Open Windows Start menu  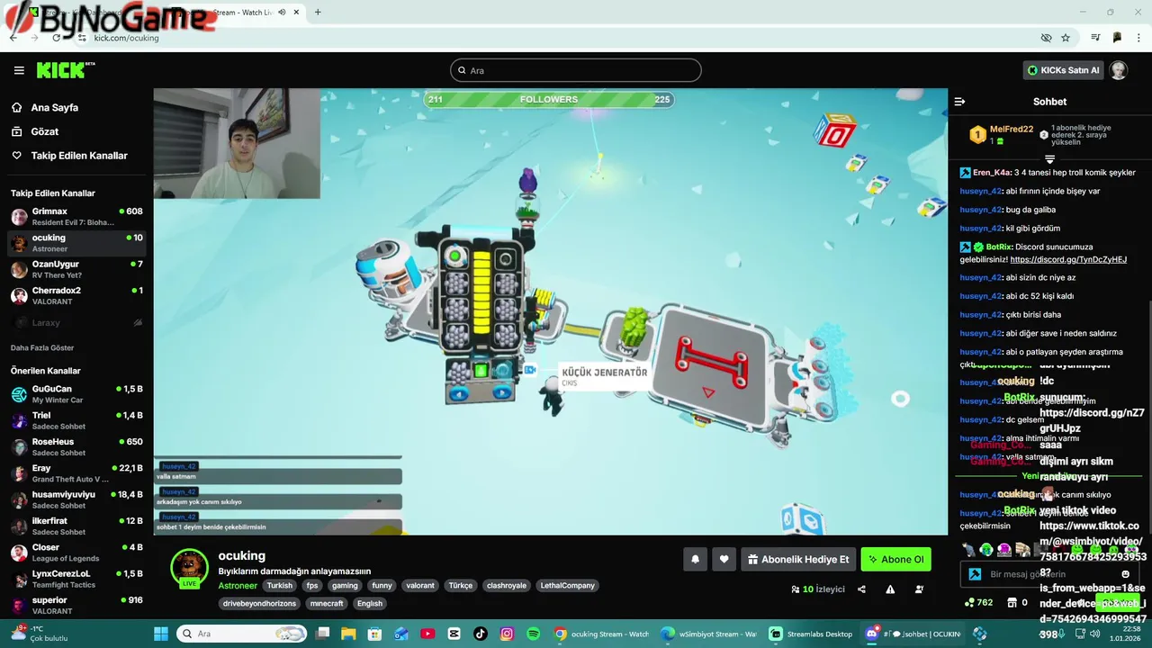pos(161,634)
